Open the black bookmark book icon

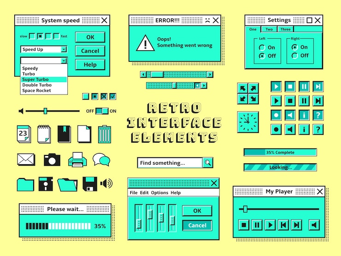(64, 134)
